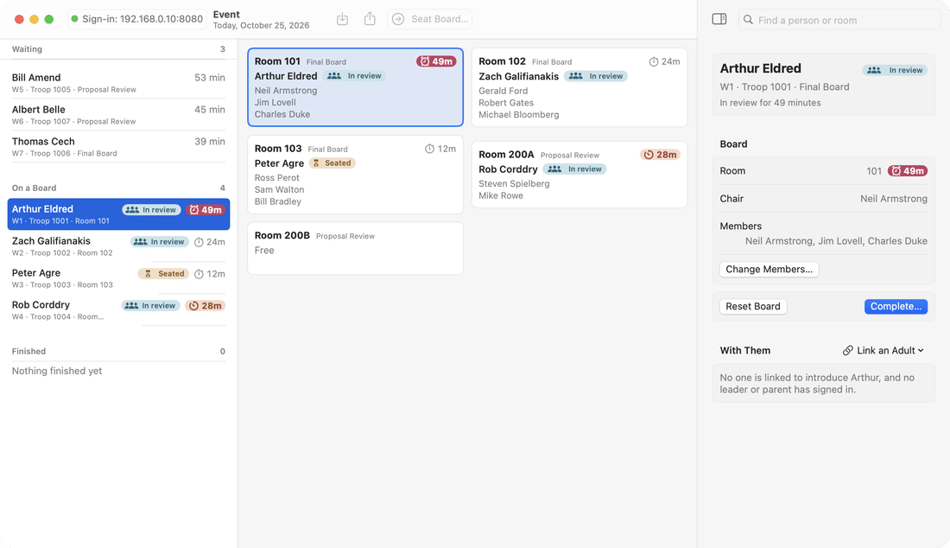Select the free Room 200B card
The image size is (950, 548).
click(355, 249)
